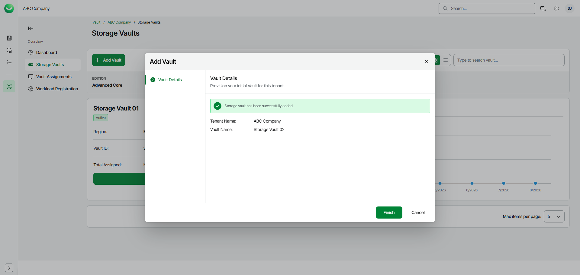This screenshot has width=580, height=275.
Task: Click the Cancel button in dialog
Action: coord(418,213)
